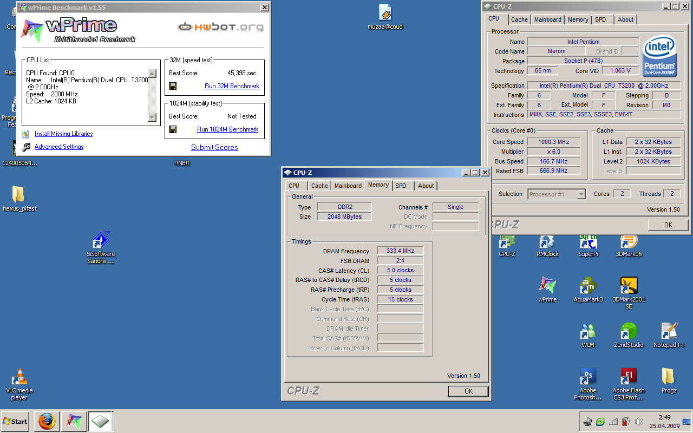Click the FSB:DRAM ratio value 2:4

tap(400, 260)
